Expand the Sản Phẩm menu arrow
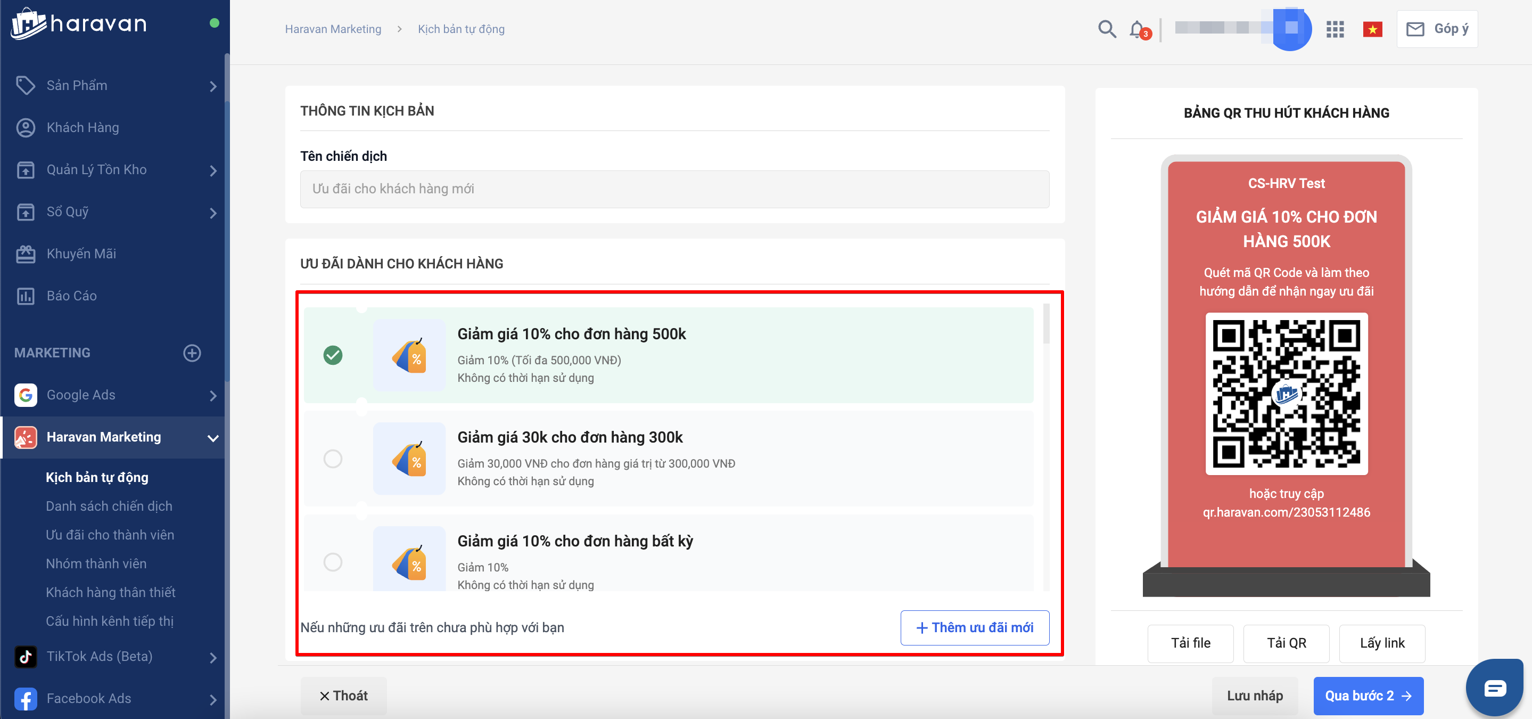 (x=213, y=86)
